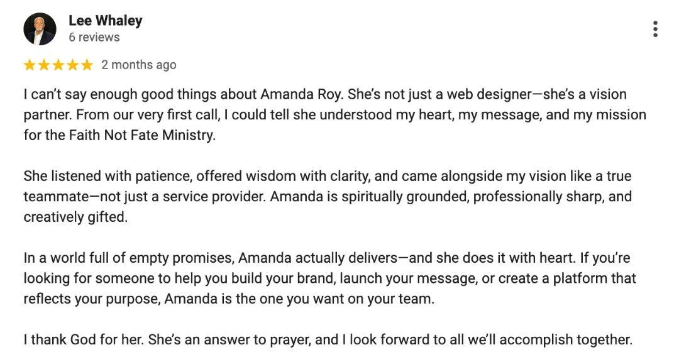This screenshot has width=679, height=362.
Task: Click the "2 months ago" timestamp
Action: (x=138, y=65)
